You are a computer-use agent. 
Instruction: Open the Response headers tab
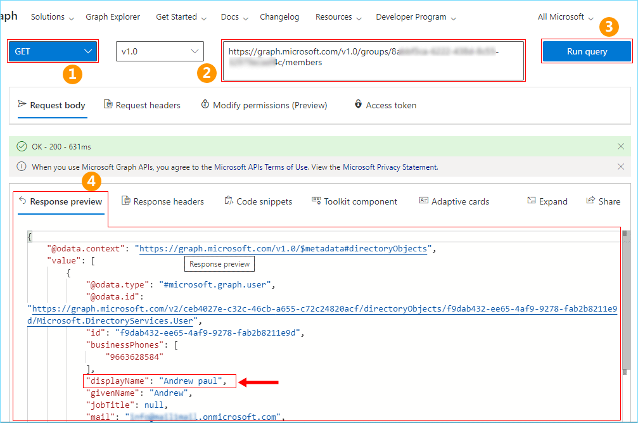pos(162,201)
